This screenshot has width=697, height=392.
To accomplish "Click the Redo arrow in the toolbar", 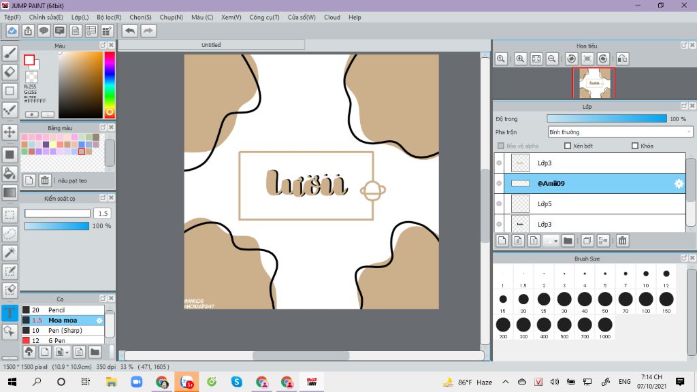I will click(x=148, y=31).
